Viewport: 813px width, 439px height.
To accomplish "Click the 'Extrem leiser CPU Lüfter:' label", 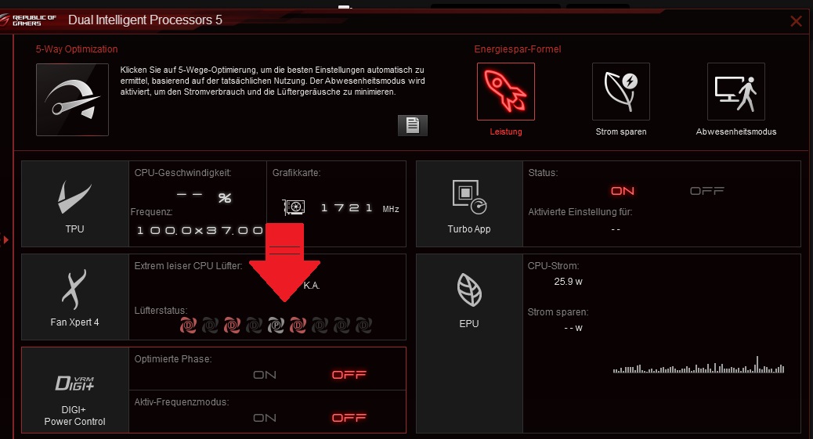I will 188,266.
